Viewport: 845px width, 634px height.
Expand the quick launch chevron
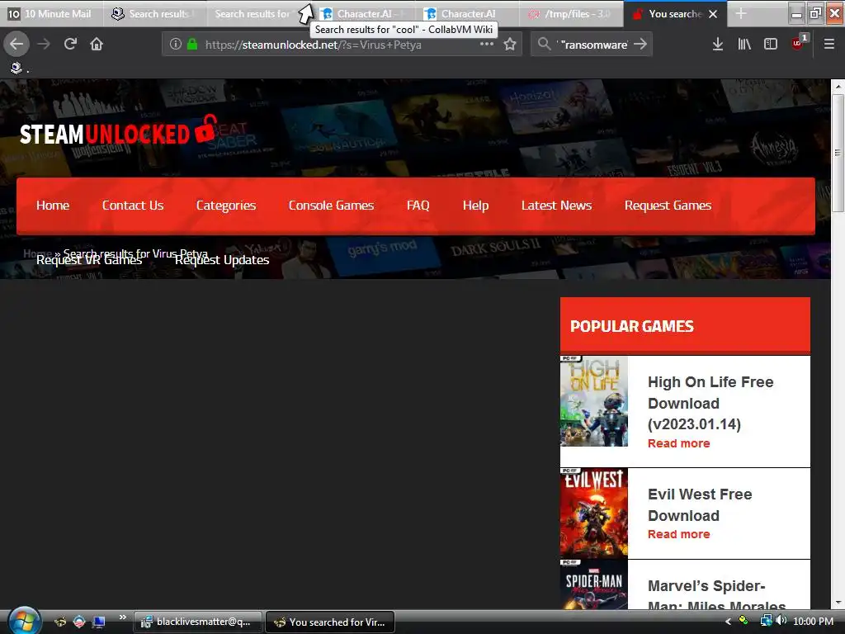[122, 617]
